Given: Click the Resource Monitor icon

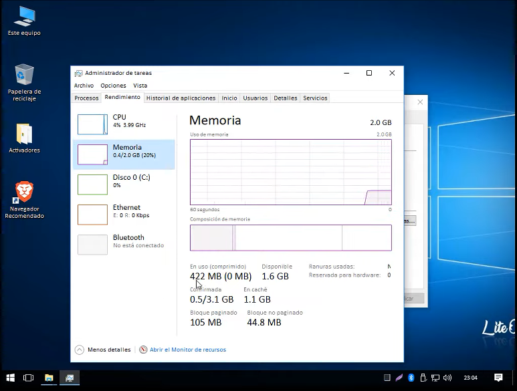Looking at the screenshot, I should pos(143,350).
